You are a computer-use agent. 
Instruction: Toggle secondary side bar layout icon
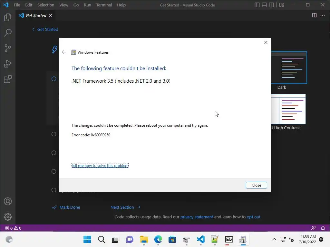pos(271,5)
